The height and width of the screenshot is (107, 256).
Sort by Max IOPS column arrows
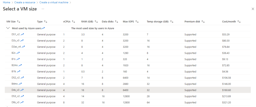coord(137,22)
